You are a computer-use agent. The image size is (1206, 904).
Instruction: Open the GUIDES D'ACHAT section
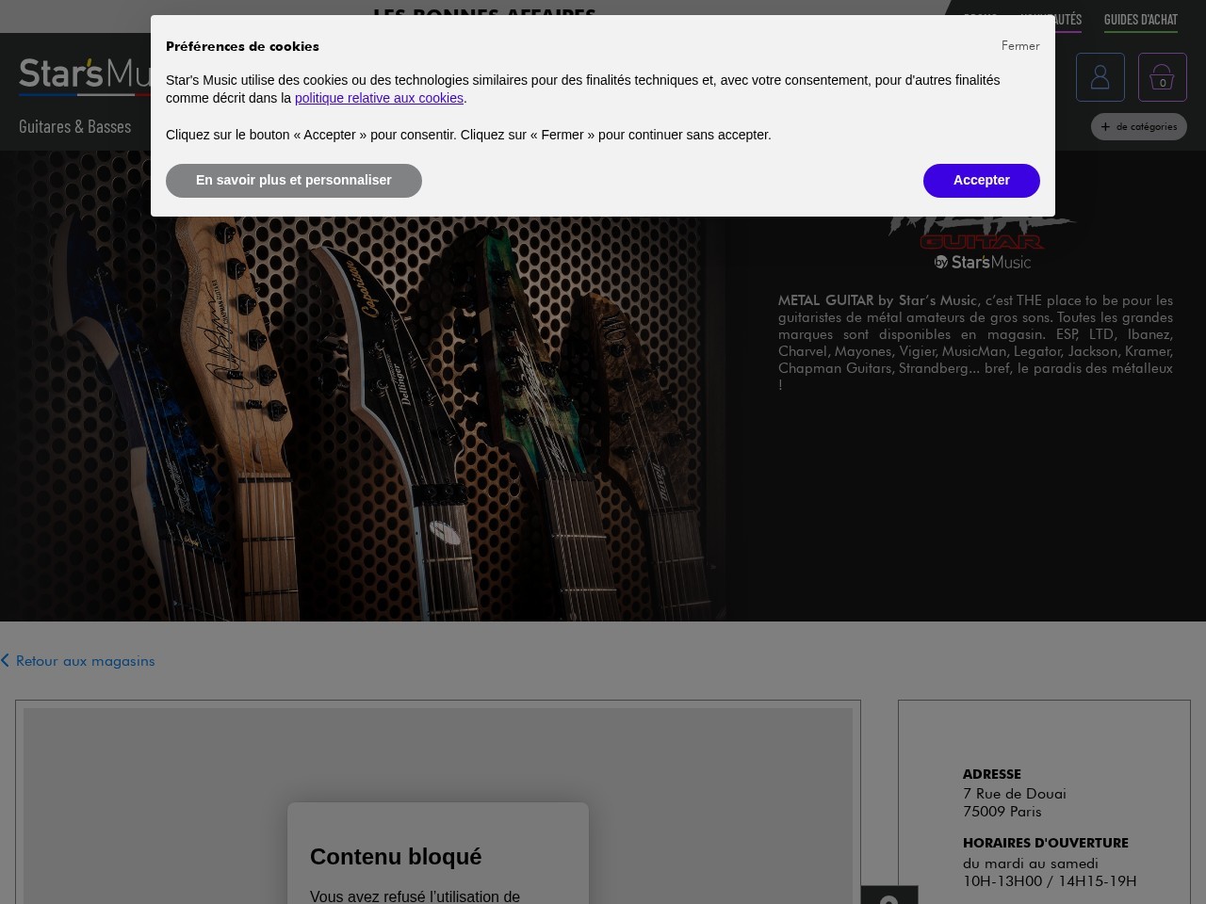click(1140, 19)
